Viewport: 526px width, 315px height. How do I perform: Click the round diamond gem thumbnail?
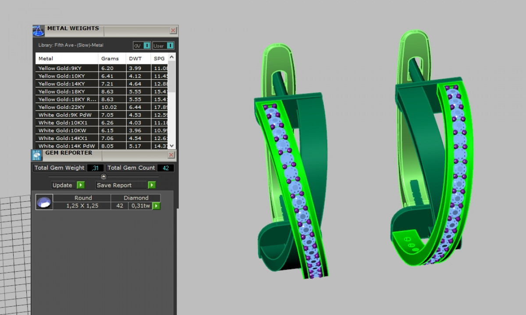[x=44, y=202]
